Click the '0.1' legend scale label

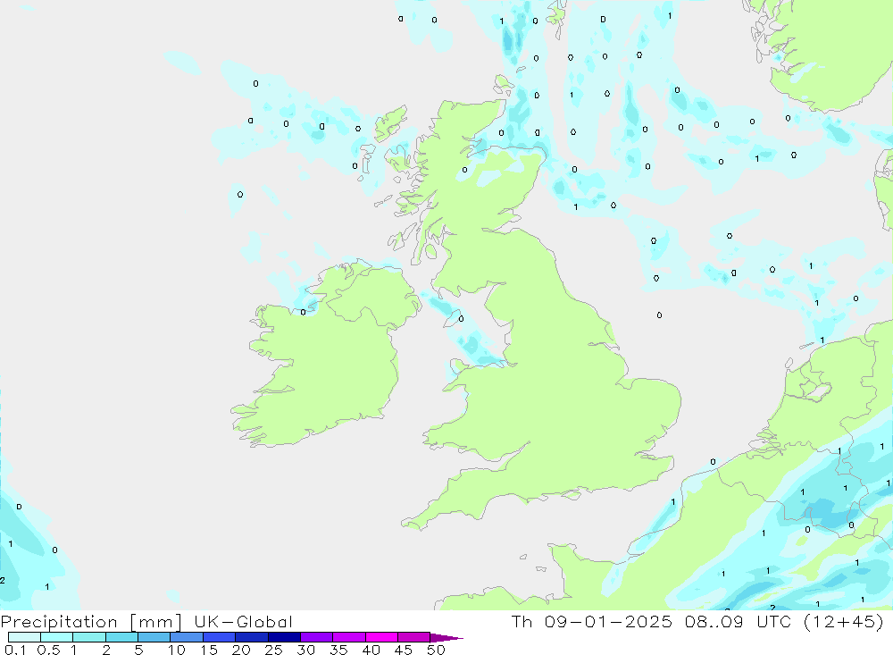15,650
